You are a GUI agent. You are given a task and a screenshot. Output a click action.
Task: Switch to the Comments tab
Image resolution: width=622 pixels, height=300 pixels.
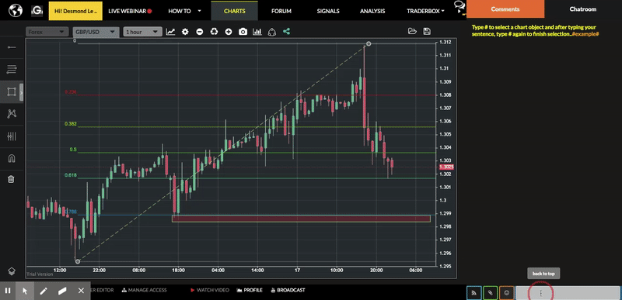[x=505, y=9]
